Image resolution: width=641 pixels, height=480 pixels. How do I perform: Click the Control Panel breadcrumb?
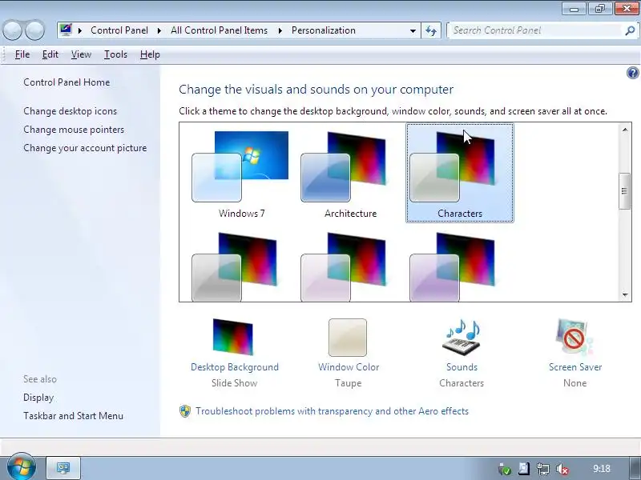click(x=119, y=30)
